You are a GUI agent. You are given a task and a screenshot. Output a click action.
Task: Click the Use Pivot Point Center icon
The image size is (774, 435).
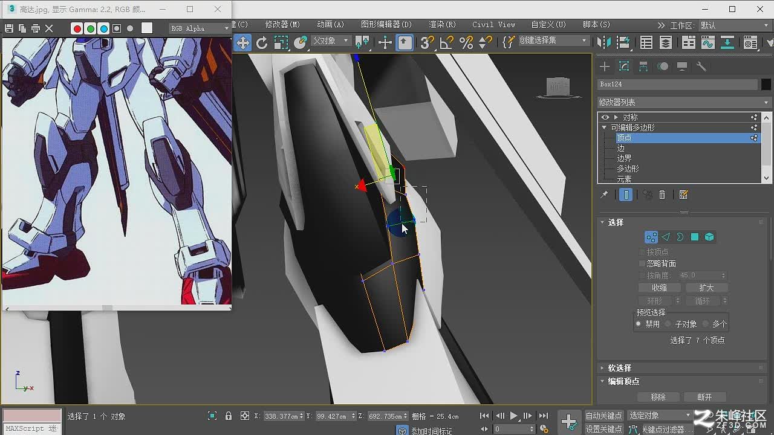point(362,42)
